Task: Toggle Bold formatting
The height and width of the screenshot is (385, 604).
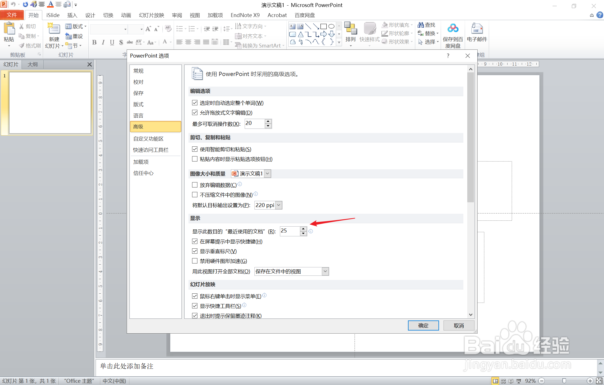Action: [x=94, y=42]
